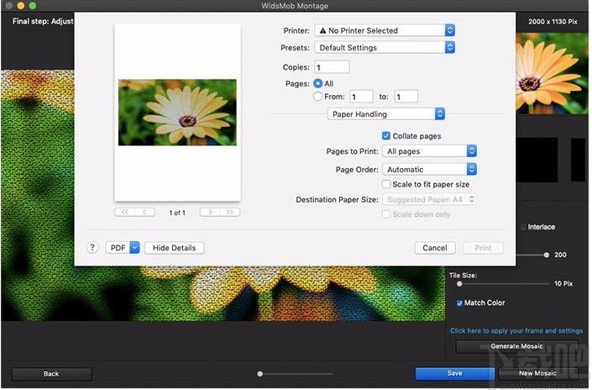The image size is (592, 390).
Task: Select the From page range radio button
Action: tap(318, 97)
